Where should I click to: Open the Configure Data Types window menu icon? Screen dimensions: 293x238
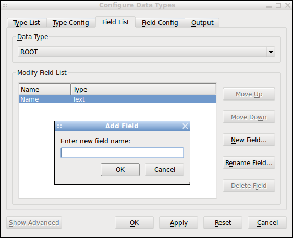point(5,5)
